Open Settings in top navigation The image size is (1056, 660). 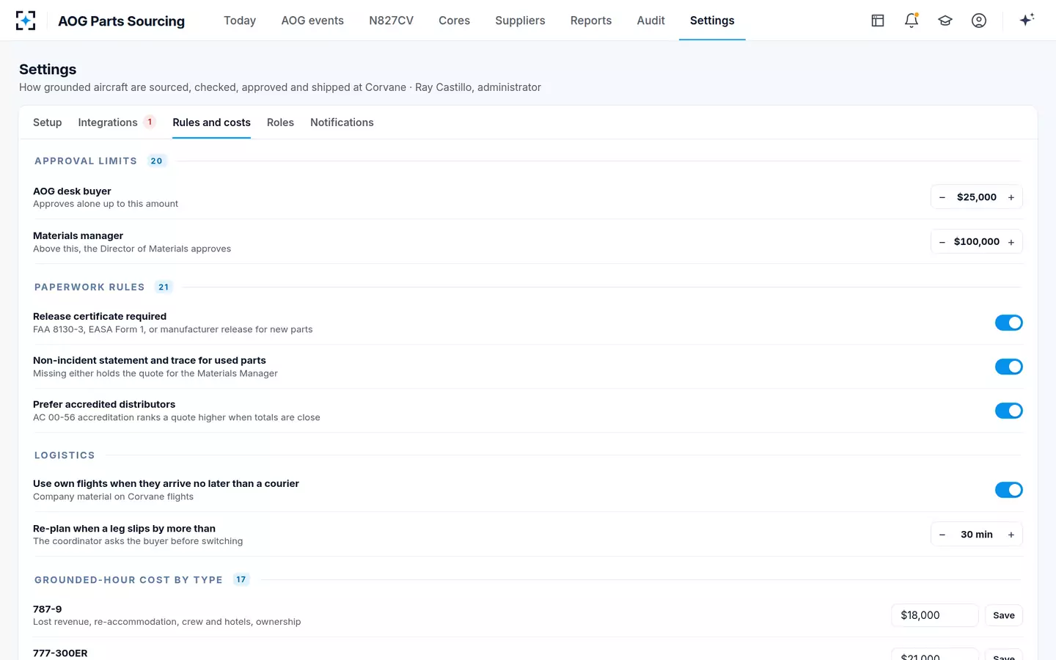(x=712, y=21)
